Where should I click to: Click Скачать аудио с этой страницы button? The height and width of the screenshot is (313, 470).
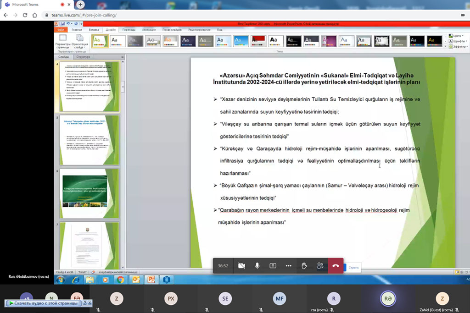click(44, 303)
